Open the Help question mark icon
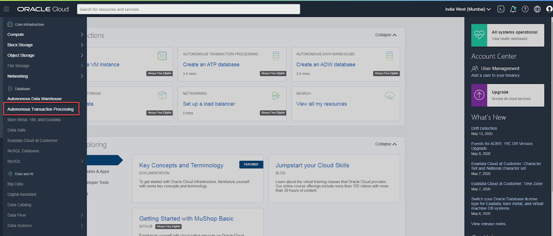This screenshot has height=236, width=553. point(525,9)
